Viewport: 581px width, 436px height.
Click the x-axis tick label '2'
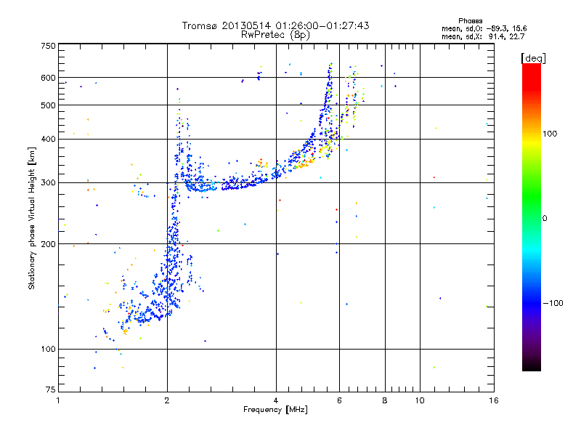coord(167,400)
